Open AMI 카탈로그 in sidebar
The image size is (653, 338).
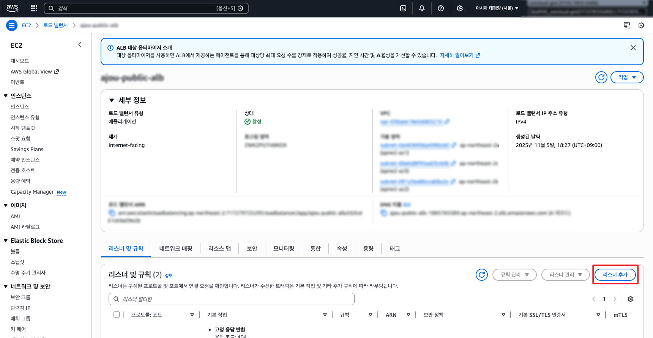(25, 227)
